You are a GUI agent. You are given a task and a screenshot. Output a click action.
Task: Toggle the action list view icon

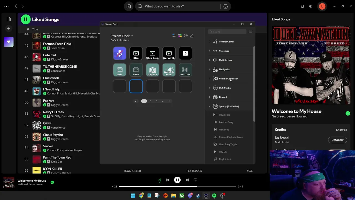coord(250,32)
